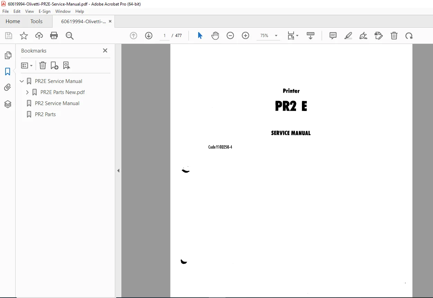The image size is (433, 298).
Task: Zoom out with minus icon
Action: (x=230, y=36)
